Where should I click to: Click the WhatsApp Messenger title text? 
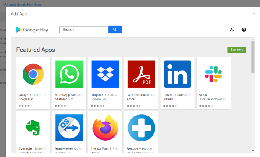pyautogui.click(x=68, y=95)
